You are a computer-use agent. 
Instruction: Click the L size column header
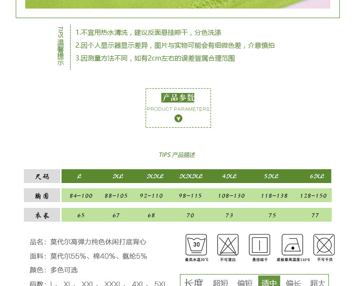tap(79, 176)
